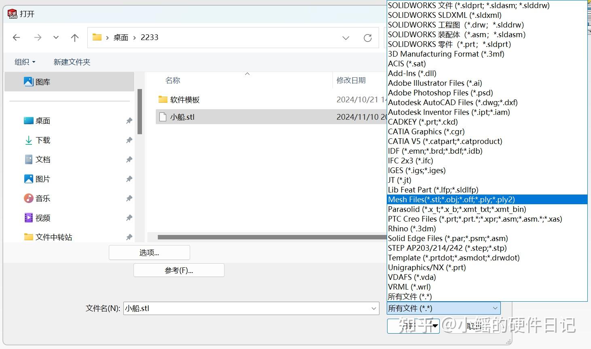Image resolution: width=591 pixels, height=349 pixels.
Task: Click 桌面 in the address path
Action: tap(121, 37)
